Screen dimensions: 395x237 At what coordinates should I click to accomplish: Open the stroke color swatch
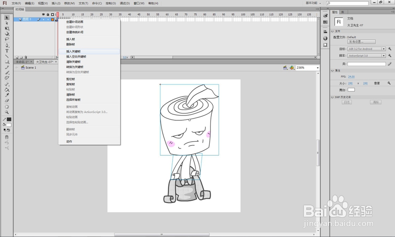[9, 119]
